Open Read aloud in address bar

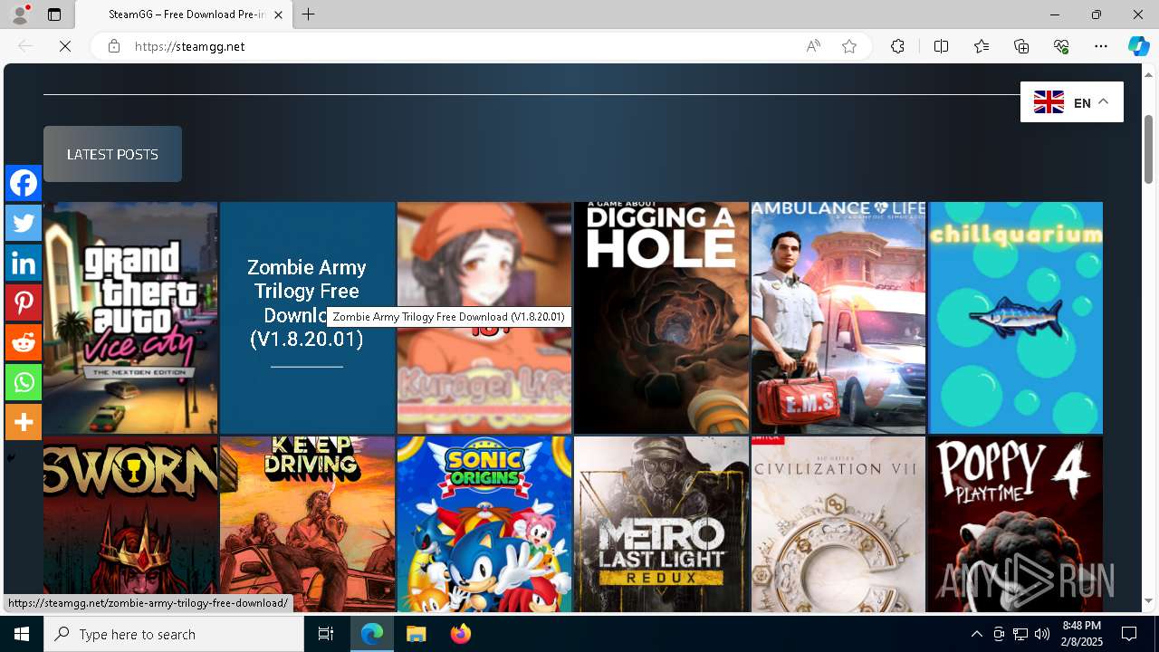pyautogui.click(x=813, y=46)
